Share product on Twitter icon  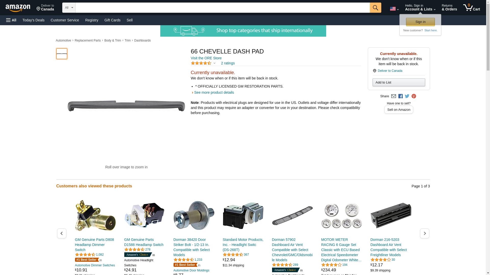(x=407, y=96)
